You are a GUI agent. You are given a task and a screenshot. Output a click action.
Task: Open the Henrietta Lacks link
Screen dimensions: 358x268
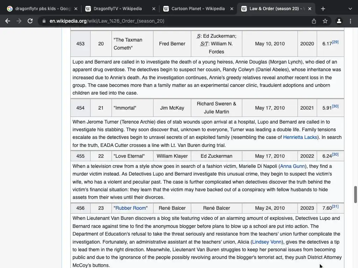[300, 137]
